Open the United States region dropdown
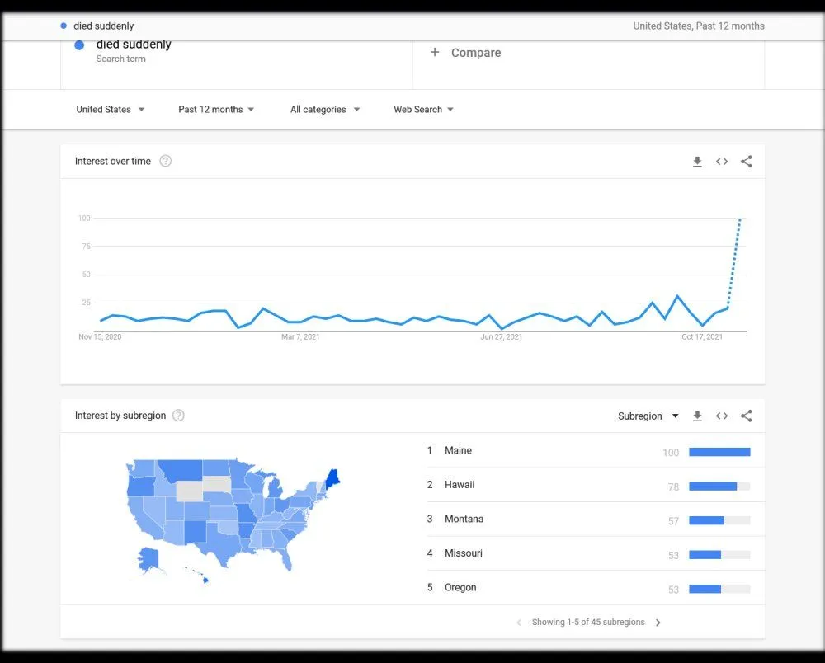The image size is (825, 663). (111, 110)
